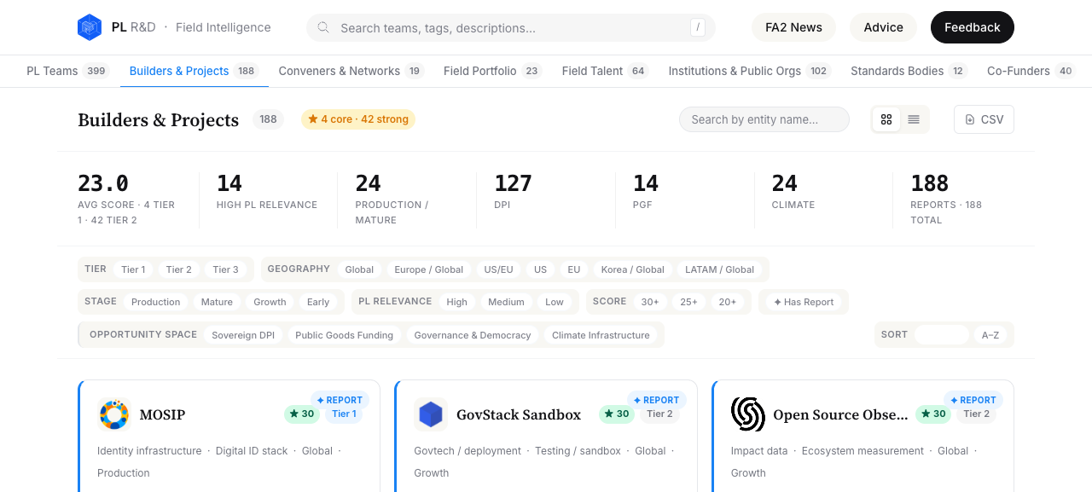Filter by Sovereign DPI opportunity space
Screen dimensions: 1092x492
point(243,335)
